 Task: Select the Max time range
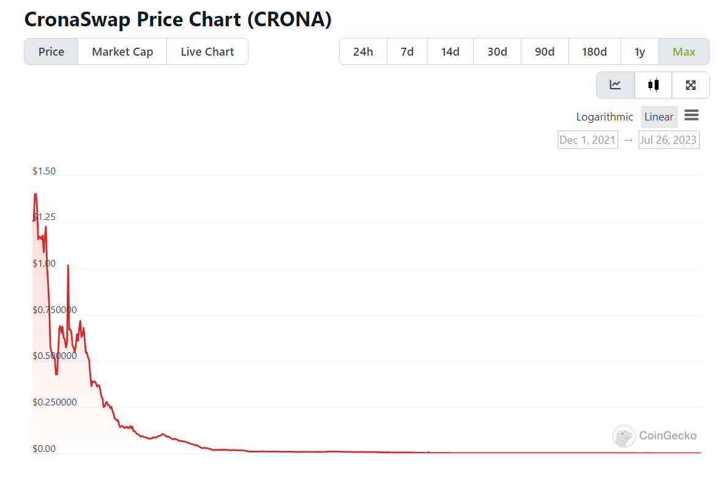684,51
